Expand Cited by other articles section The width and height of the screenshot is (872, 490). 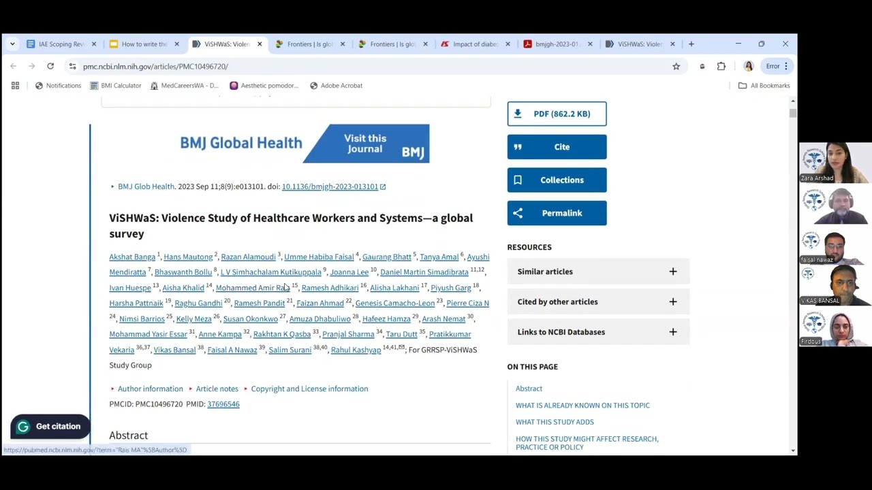coord(598,302)
